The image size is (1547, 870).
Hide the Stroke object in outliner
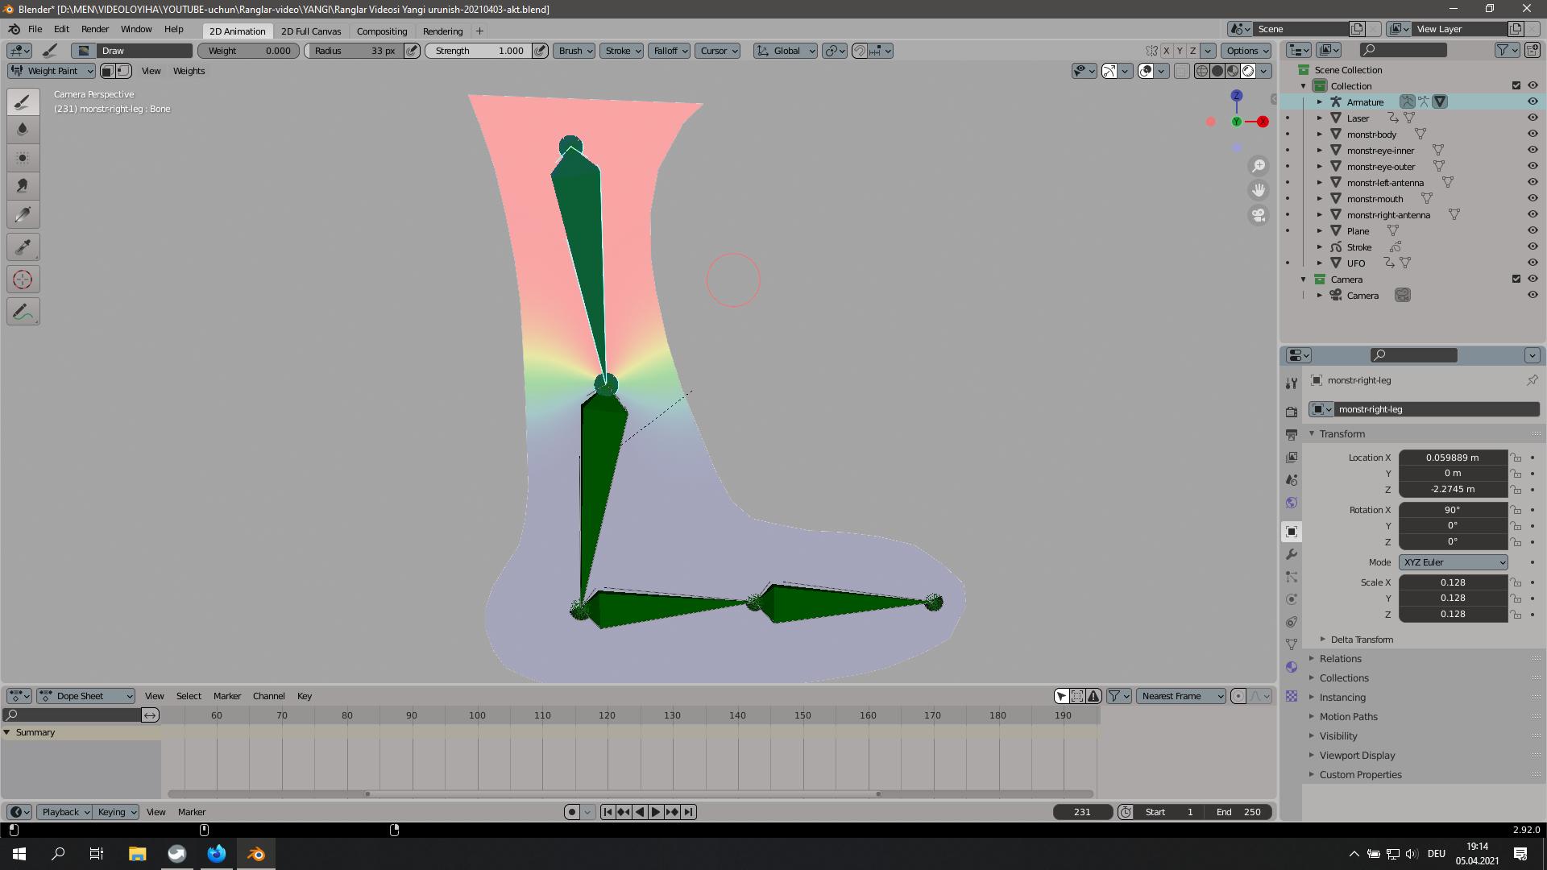tap(1532, 246)
